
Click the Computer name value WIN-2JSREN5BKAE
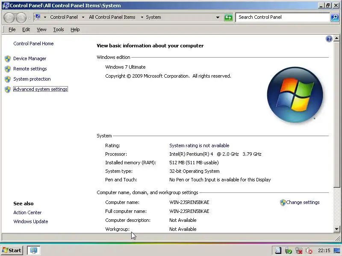click(189, 202)
